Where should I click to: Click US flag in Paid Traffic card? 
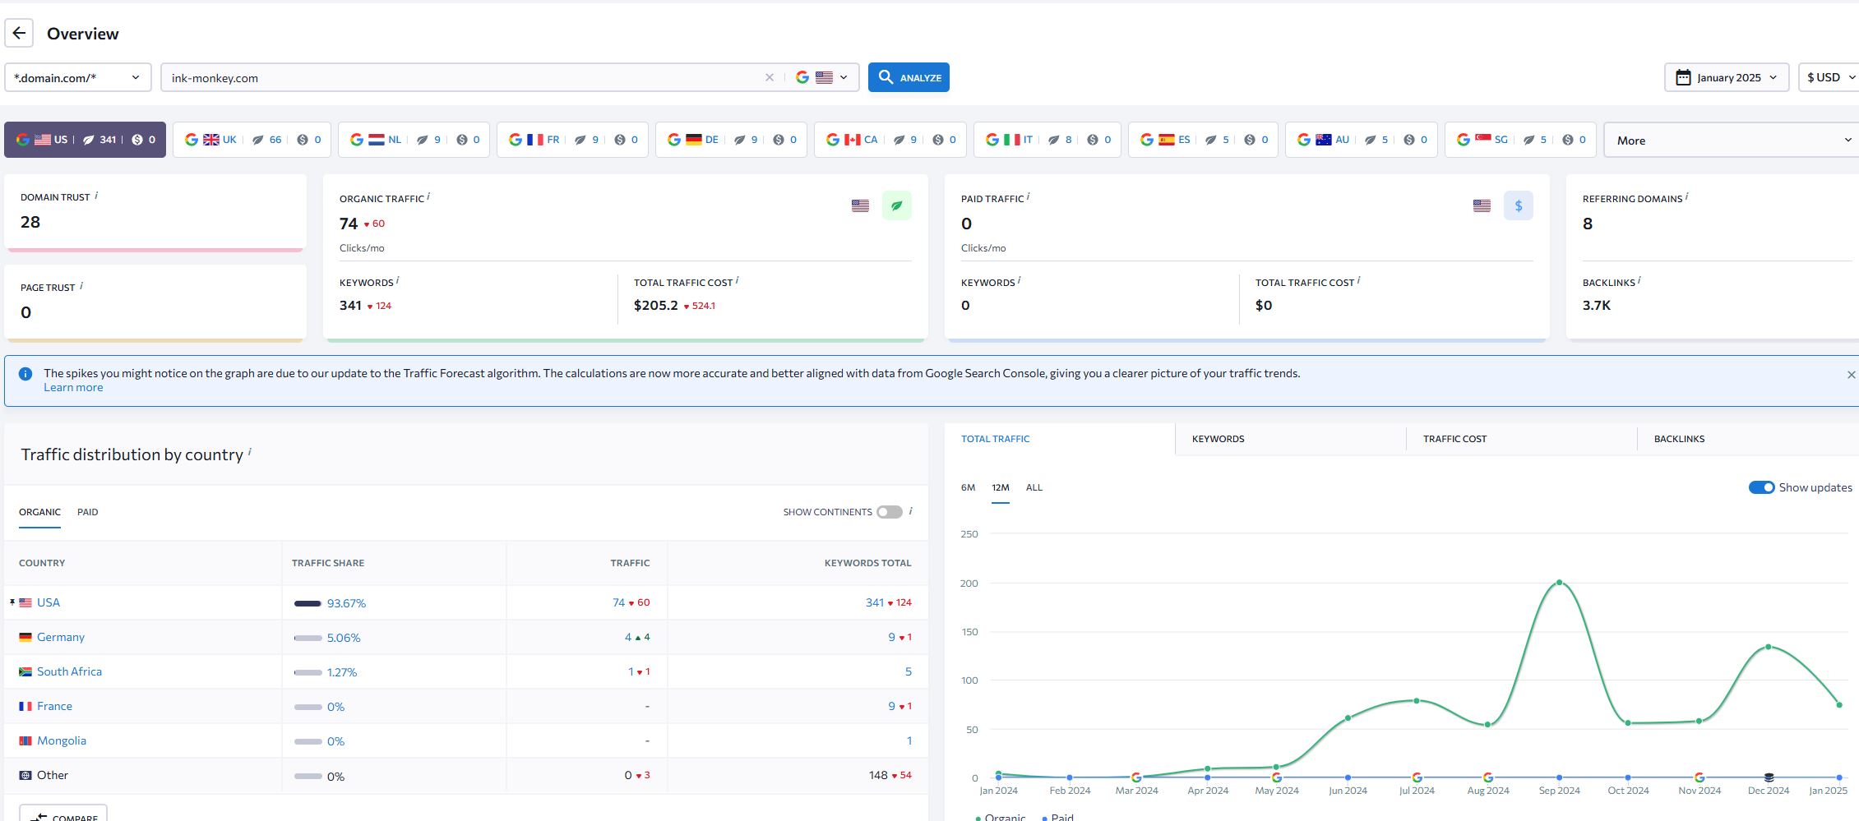pos(1482,205)
